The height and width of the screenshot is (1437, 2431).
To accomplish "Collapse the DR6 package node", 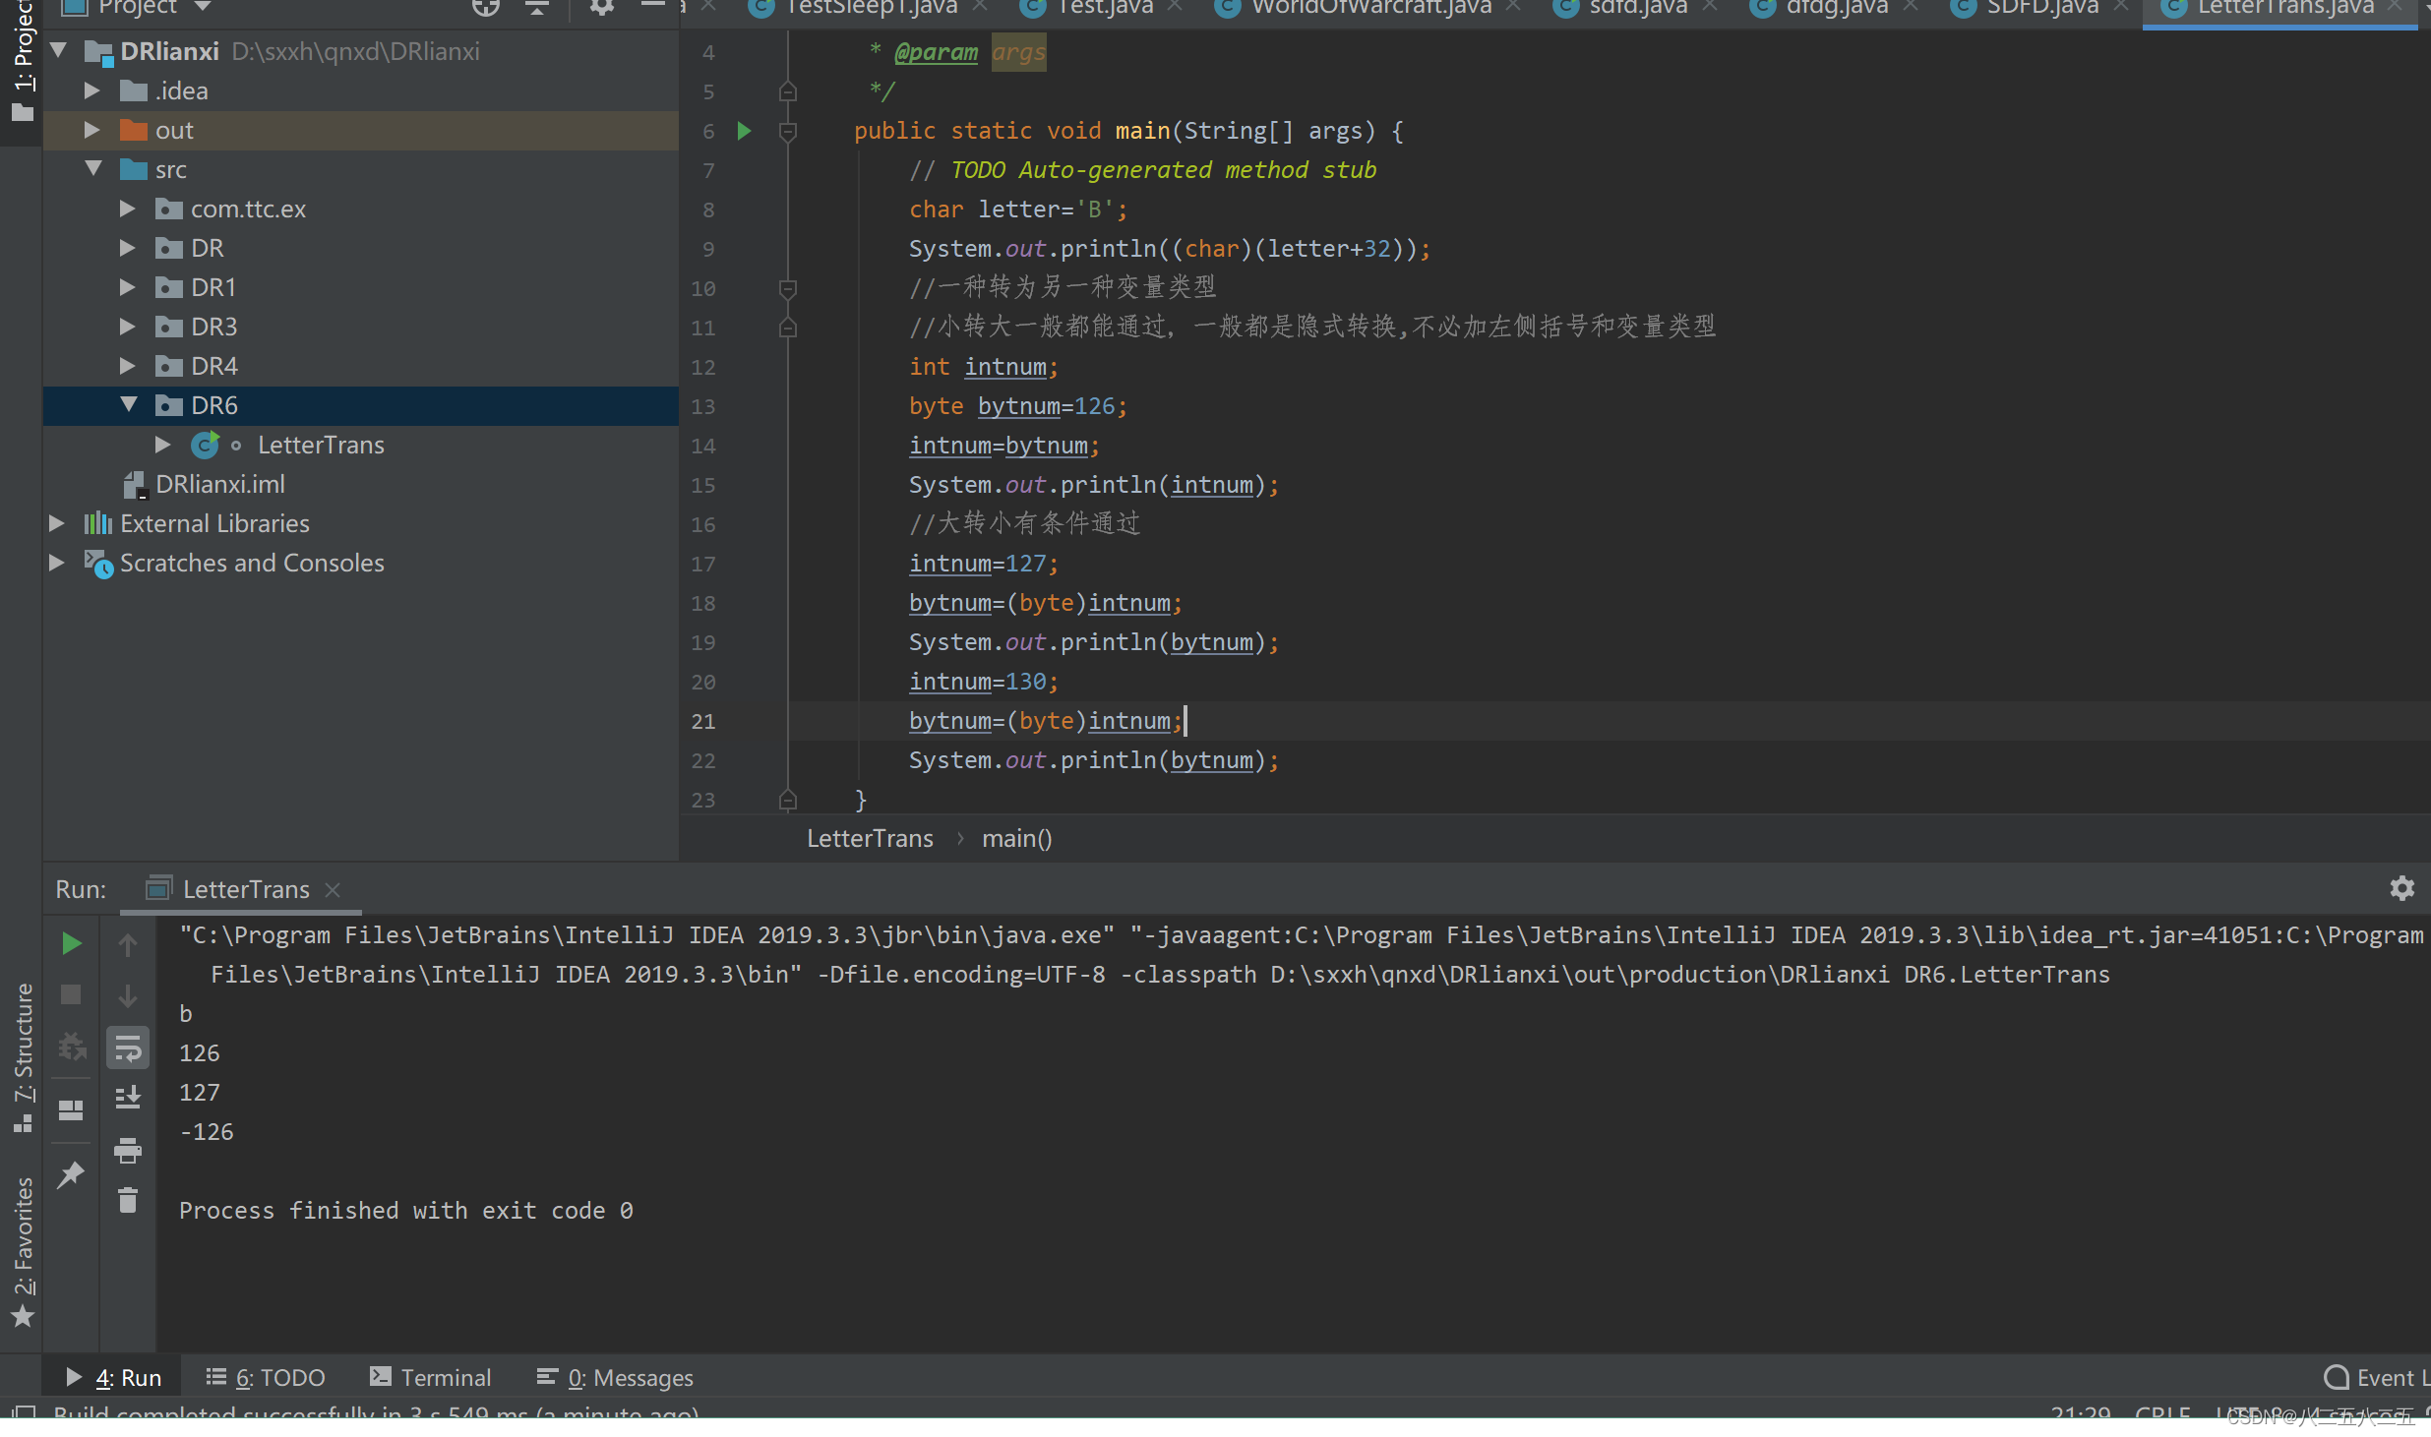I will coord(128,405).
